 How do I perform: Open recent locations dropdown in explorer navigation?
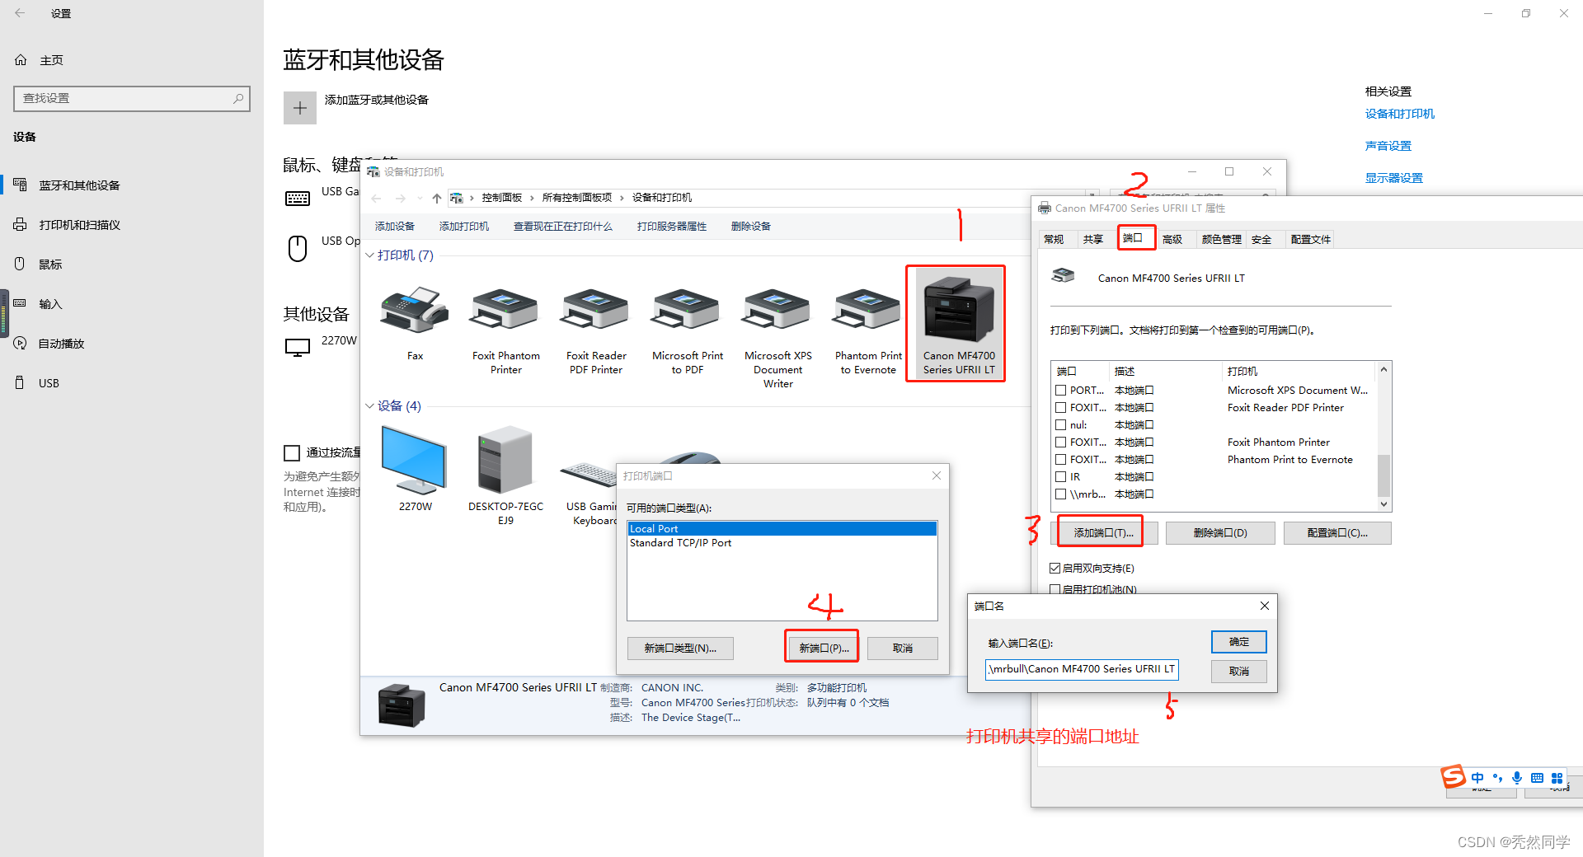click(x=420, y=199)
